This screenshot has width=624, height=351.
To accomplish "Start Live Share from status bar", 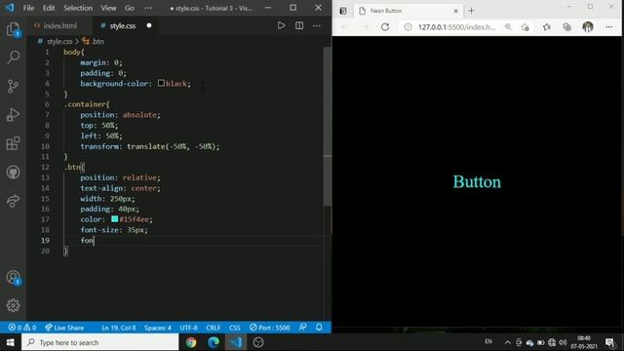I will pyautogui.click(x=64, y=328).
